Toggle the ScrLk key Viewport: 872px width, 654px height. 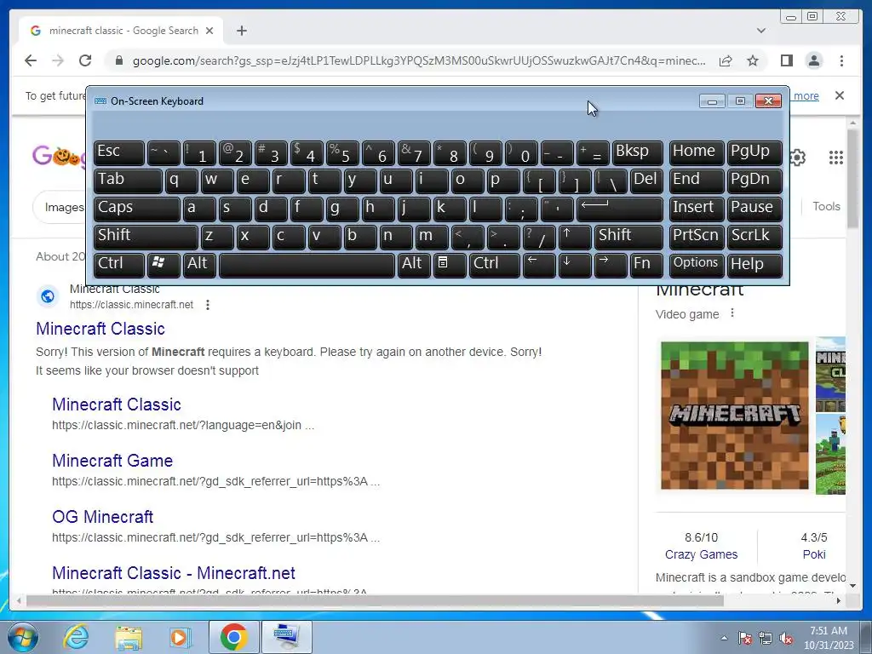[754, 237]
